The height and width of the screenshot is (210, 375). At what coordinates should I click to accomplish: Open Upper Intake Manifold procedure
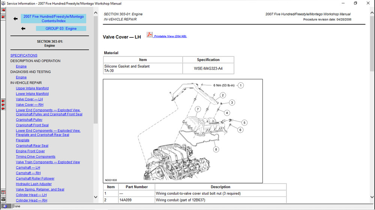(32, 88)
